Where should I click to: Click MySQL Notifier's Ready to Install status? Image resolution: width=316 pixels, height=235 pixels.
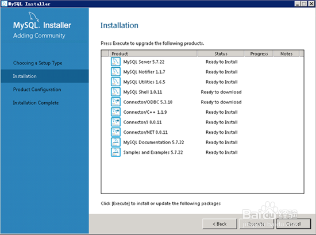[x=221, y=72]
